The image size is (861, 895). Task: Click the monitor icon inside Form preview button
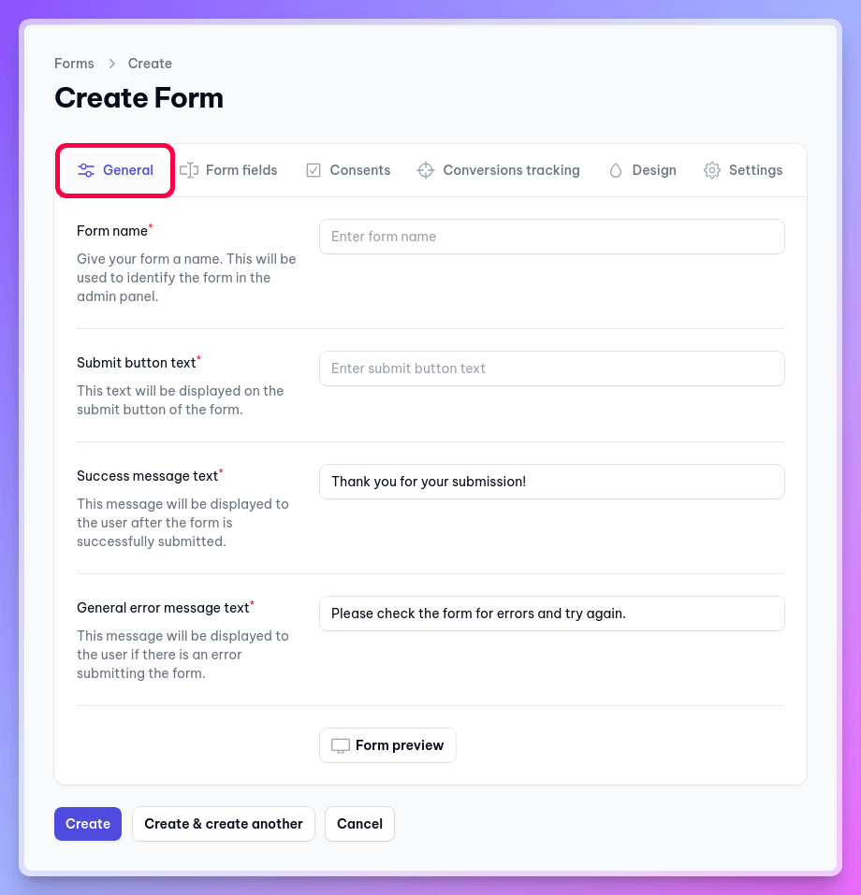pyautogui.click(x=339, y=745)
